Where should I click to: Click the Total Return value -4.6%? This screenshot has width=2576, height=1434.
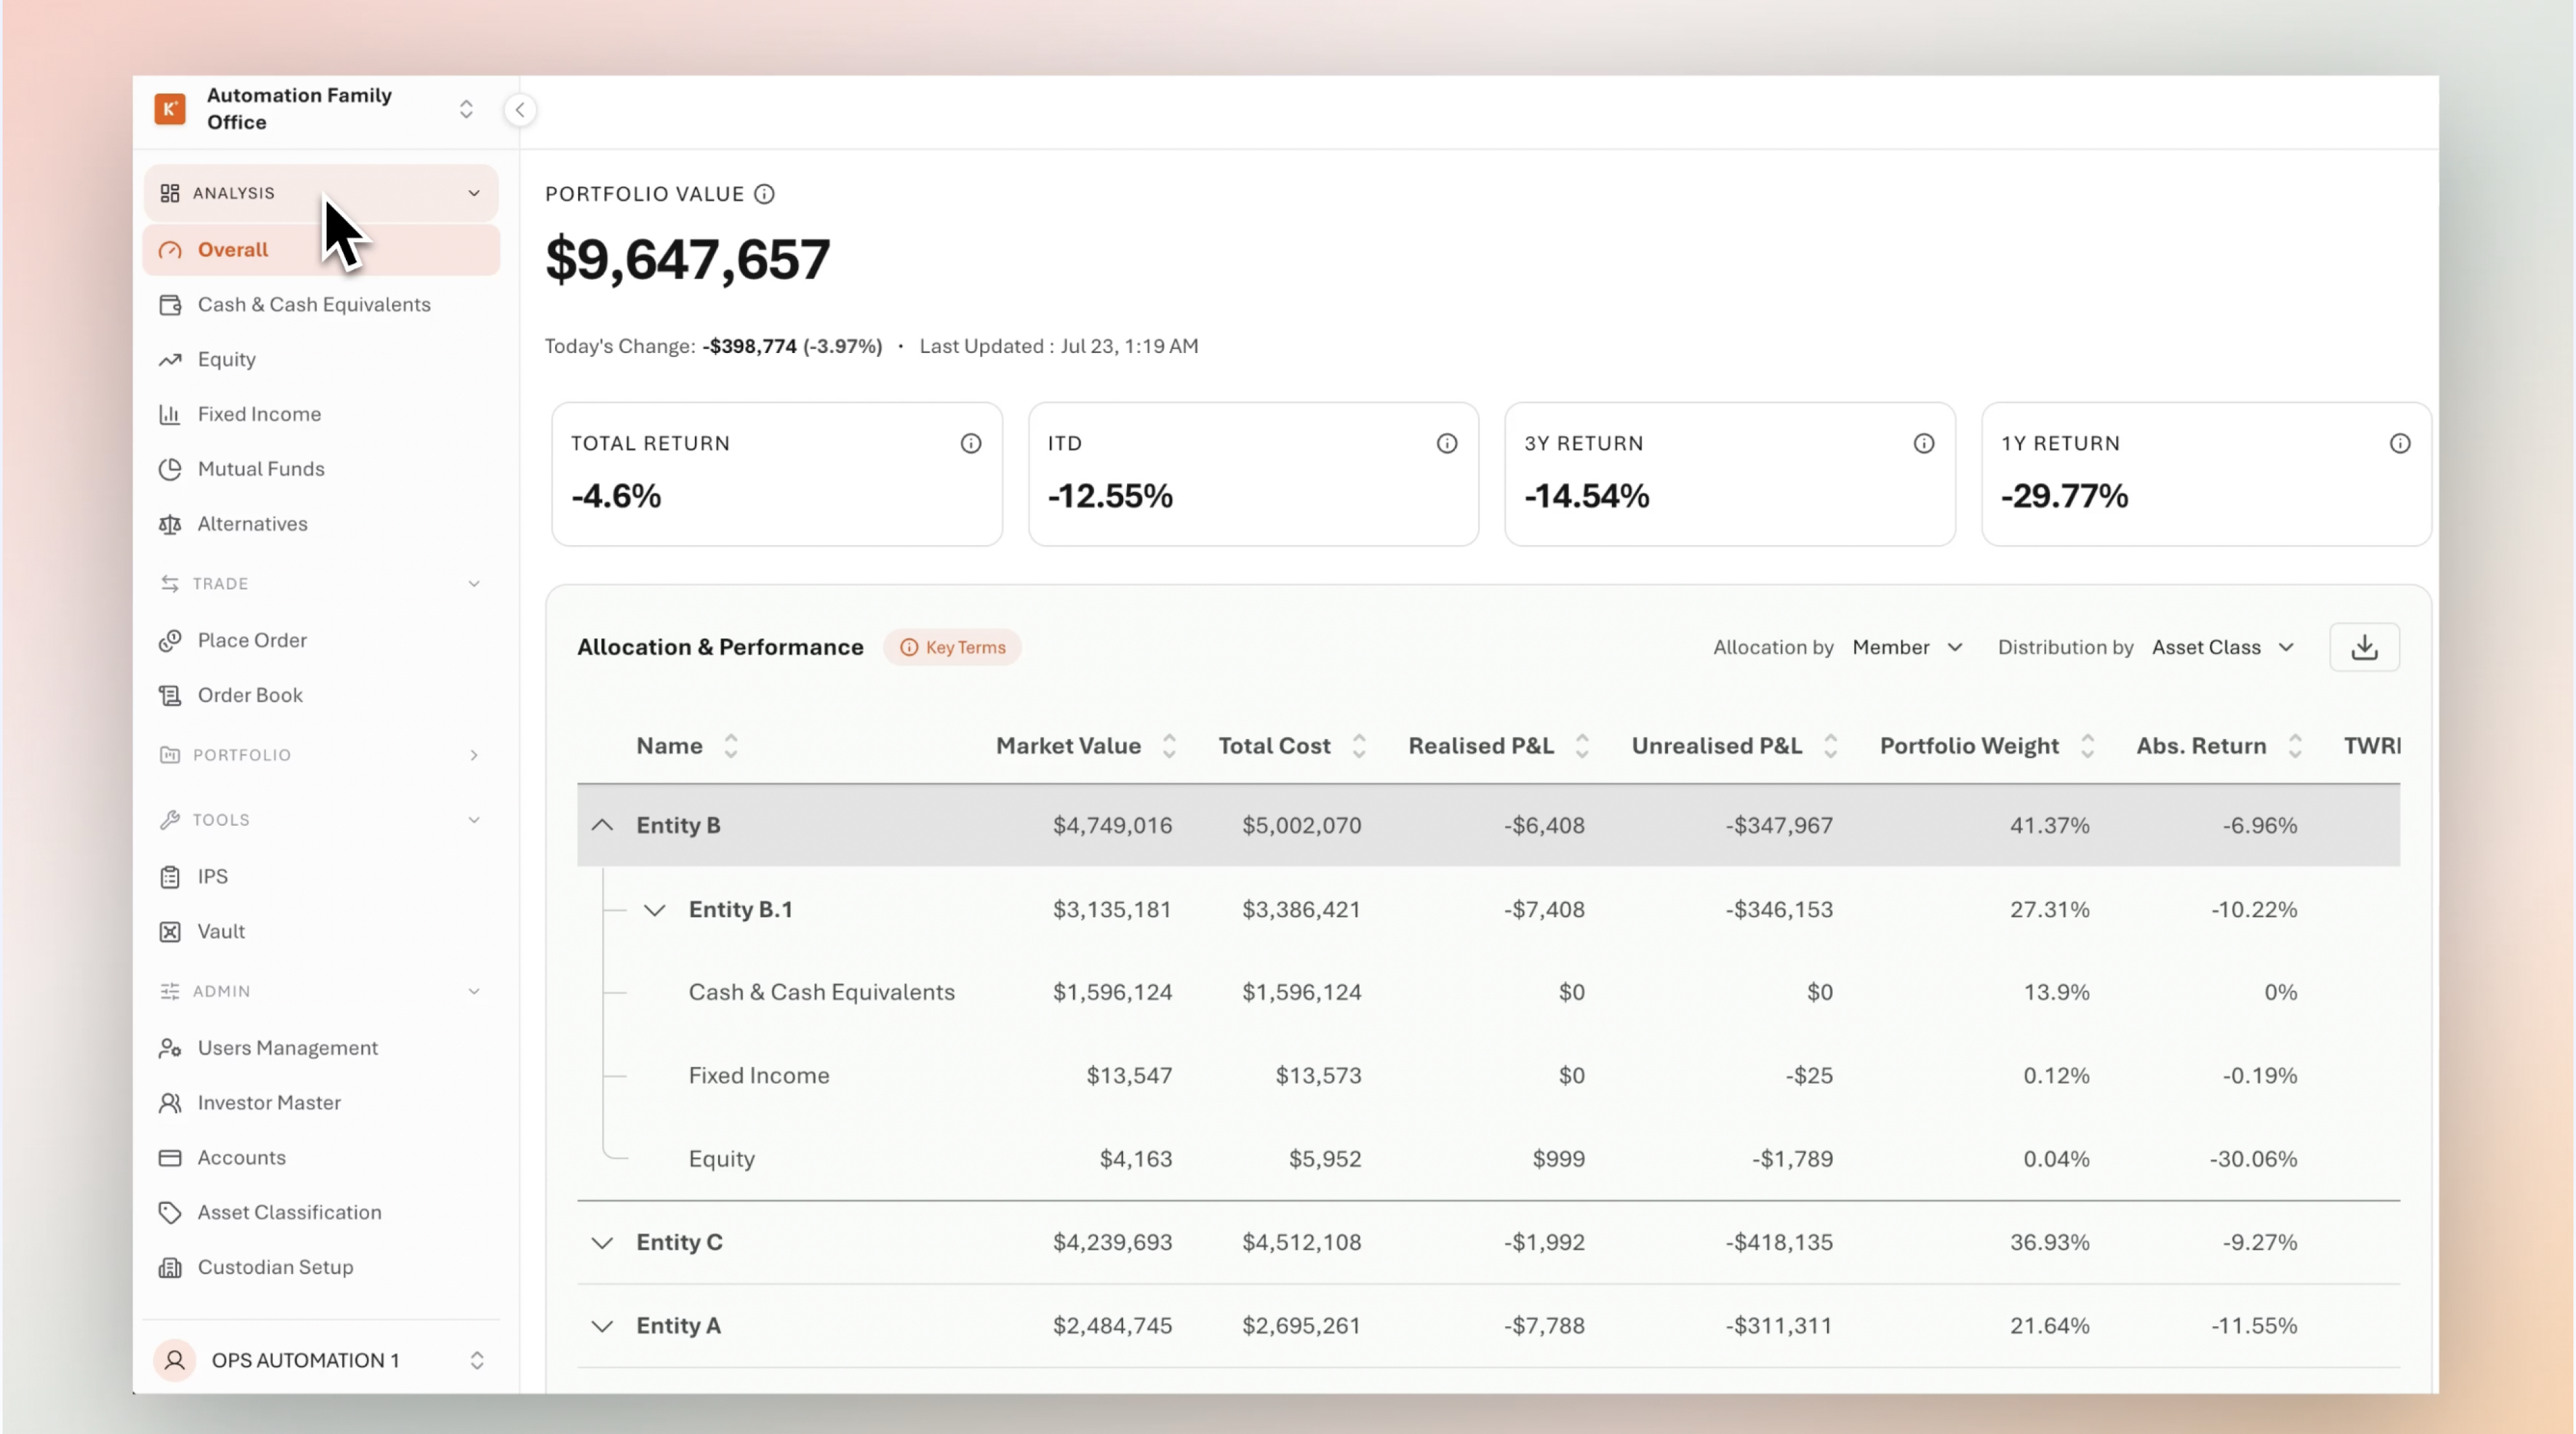click(x=616, y=497)
